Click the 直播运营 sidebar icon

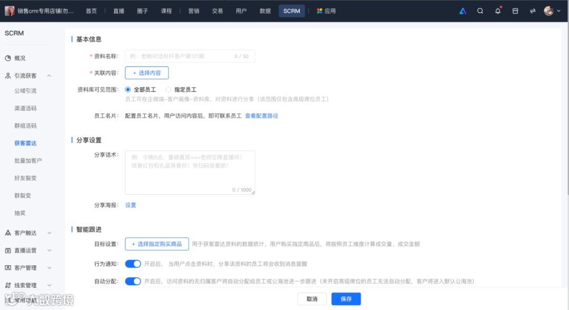pos(8,250)
